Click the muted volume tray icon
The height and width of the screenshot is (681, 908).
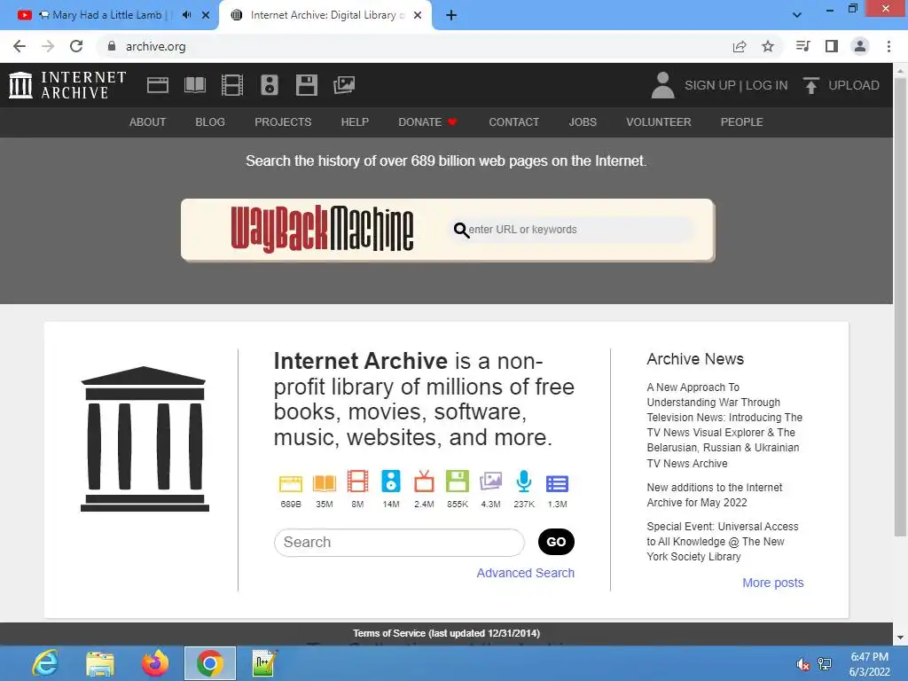pyautogui.click(x=802, y=664)
